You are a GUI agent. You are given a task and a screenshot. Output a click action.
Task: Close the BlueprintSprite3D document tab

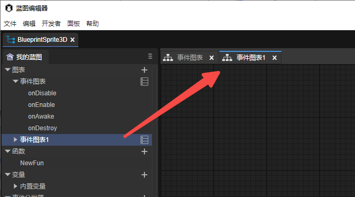(72, 40)
